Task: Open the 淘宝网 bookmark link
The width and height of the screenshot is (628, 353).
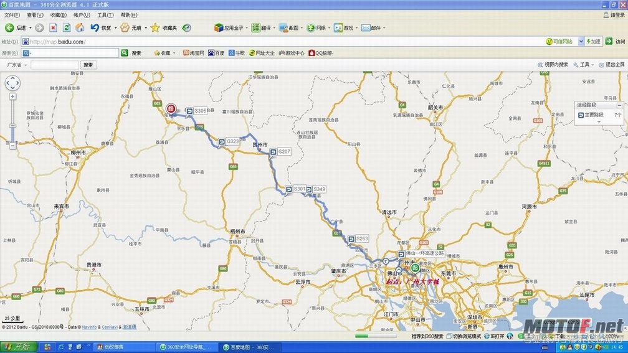Action: 194,53
